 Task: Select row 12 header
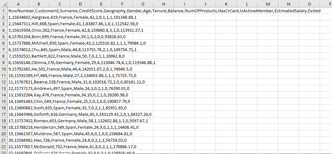point(4,82)
